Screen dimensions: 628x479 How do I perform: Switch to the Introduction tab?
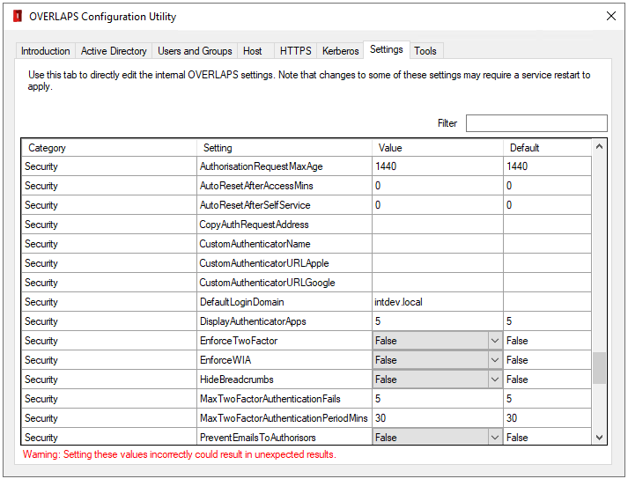45,51
